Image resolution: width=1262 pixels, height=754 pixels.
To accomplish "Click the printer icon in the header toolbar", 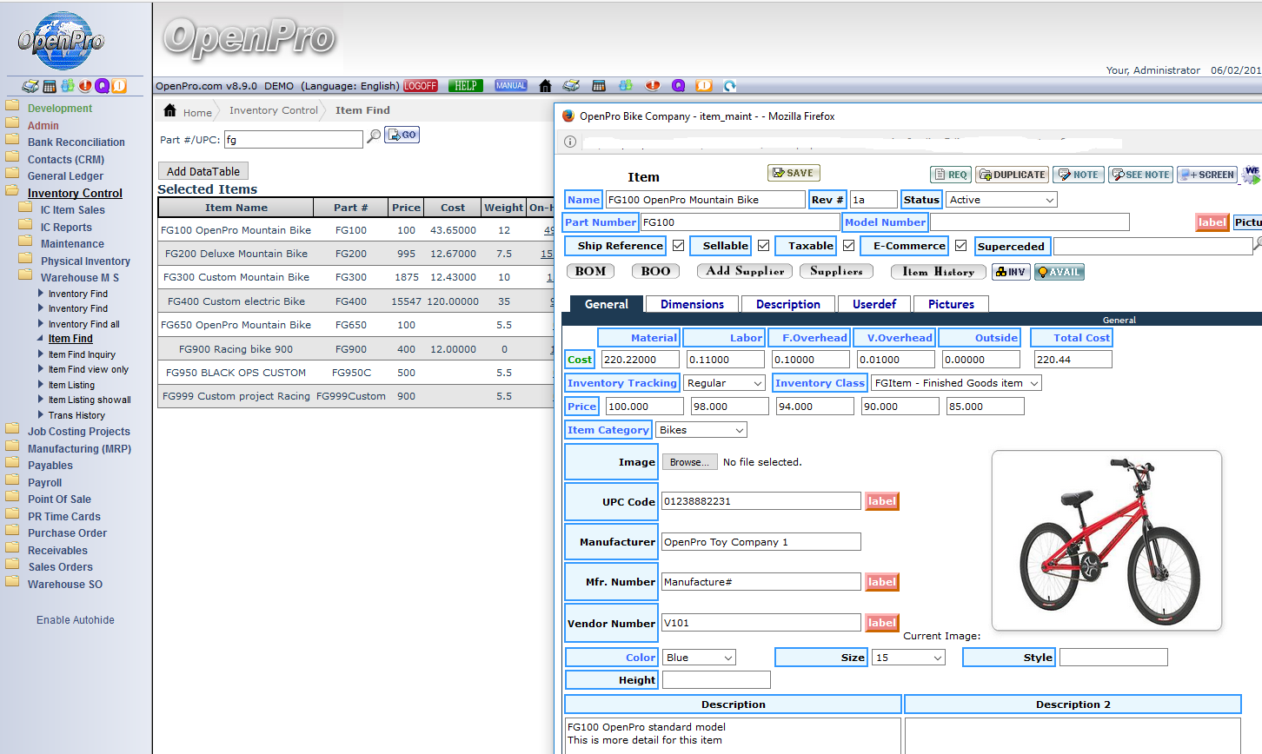I will [571, 86].
